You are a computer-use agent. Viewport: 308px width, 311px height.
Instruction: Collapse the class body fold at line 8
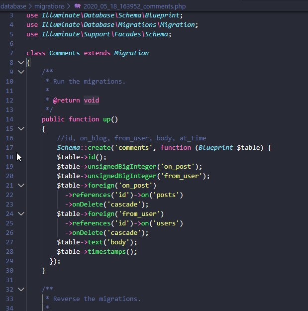[x=21, y=63]
